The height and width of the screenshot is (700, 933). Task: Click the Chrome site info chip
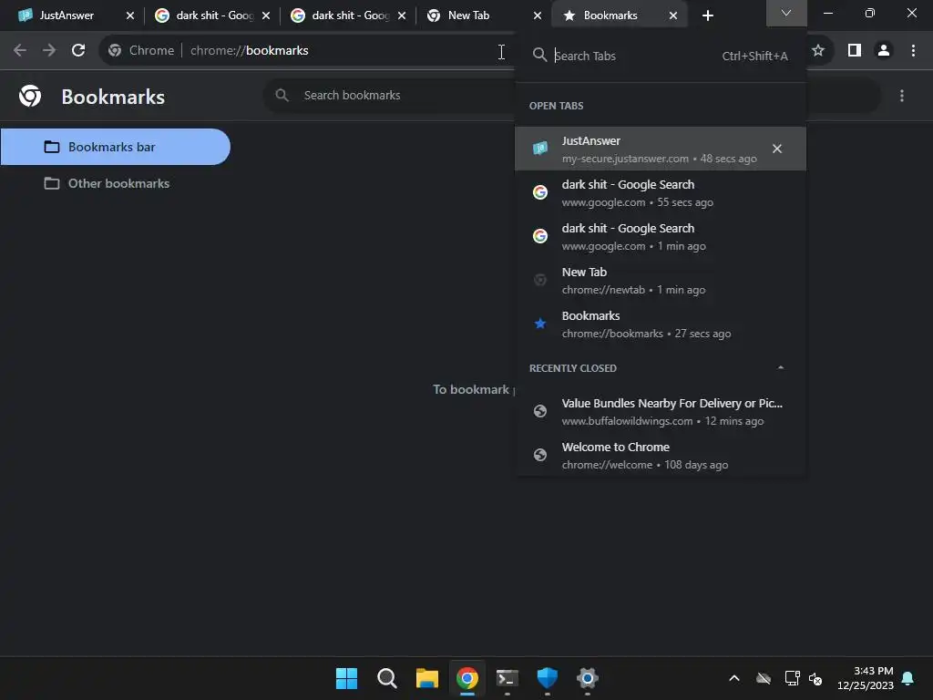click(141, 51)
